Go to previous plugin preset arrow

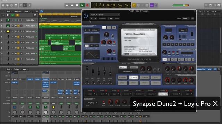(x=92, y=18)
